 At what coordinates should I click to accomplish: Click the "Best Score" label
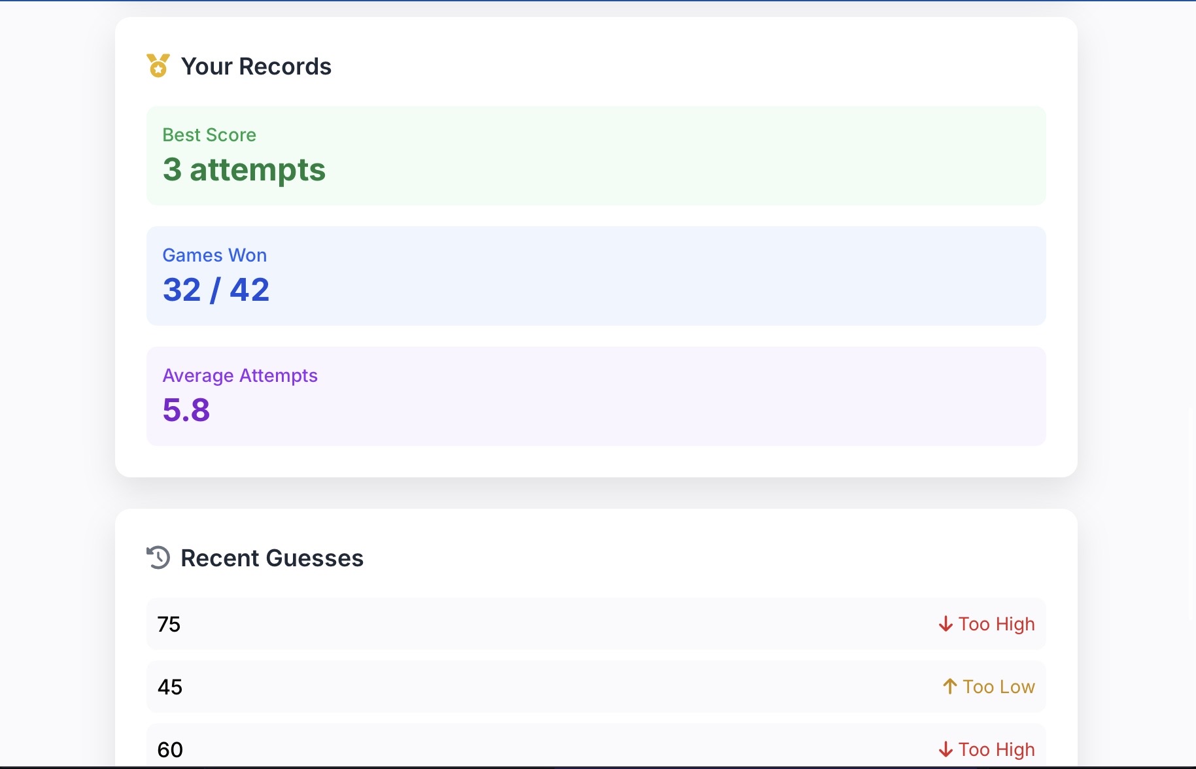(209, 135)
